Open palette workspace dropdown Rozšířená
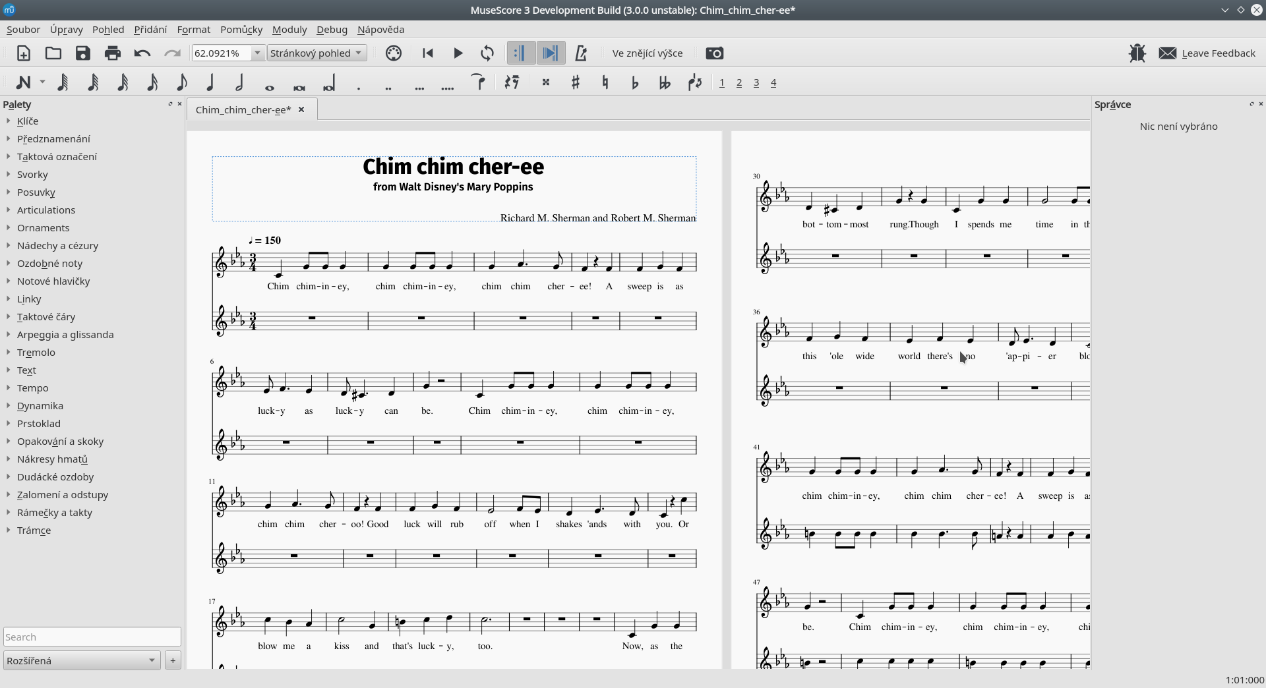The image size is (1266, 688). 82,660
